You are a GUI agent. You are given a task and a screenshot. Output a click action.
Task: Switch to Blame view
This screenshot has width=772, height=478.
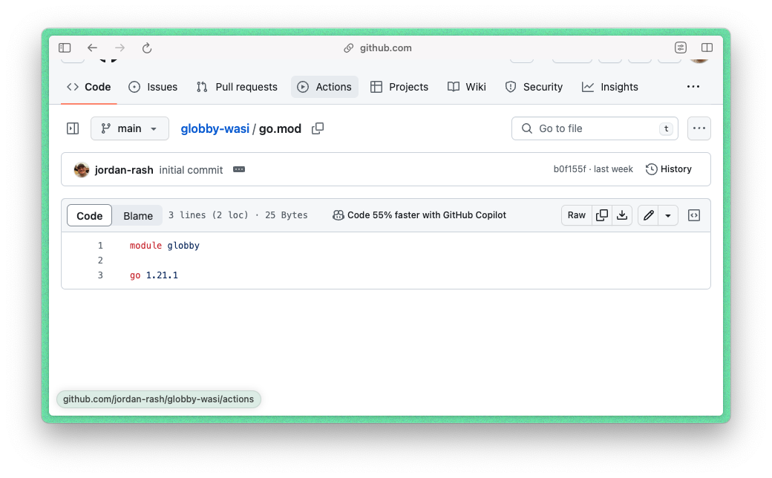click(x=138, y=215)
